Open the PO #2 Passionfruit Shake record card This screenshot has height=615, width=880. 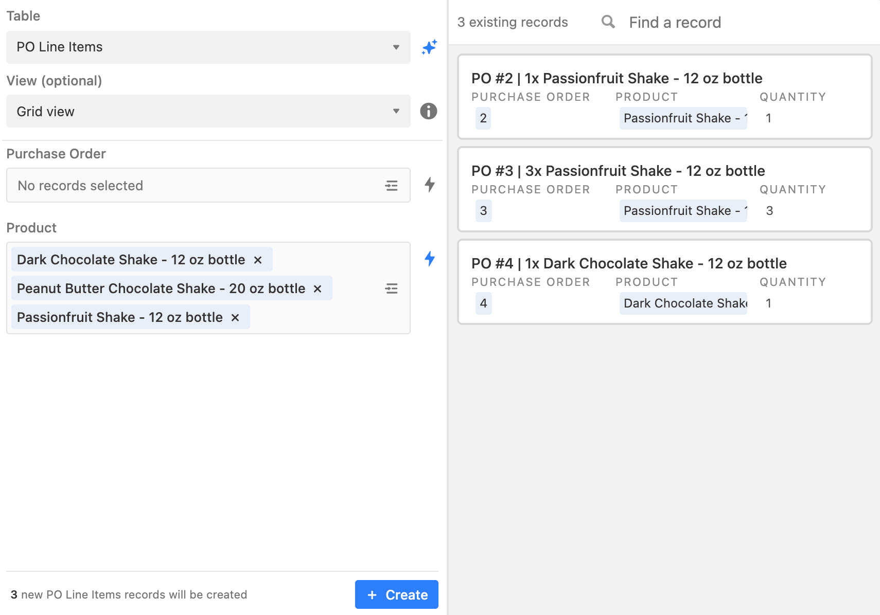click(x=664, y=79)
